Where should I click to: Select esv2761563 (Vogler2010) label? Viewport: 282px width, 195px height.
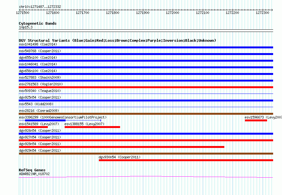click(x=41, y=84)
